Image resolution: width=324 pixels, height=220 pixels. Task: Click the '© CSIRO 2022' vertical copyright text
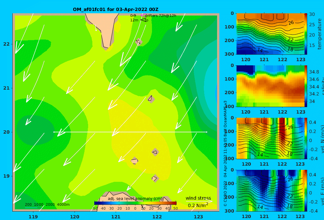(x=225, y=193)
